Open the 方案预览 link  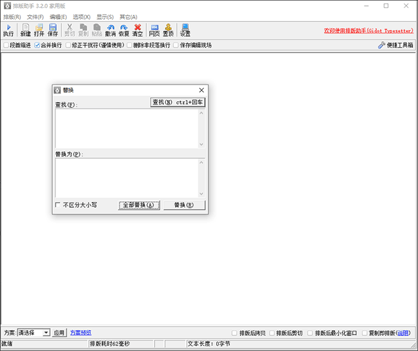pyautogui.click(x=81, y=333)
